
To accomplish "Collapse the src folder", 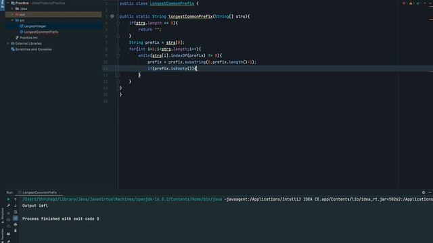I will click(12, 20).
